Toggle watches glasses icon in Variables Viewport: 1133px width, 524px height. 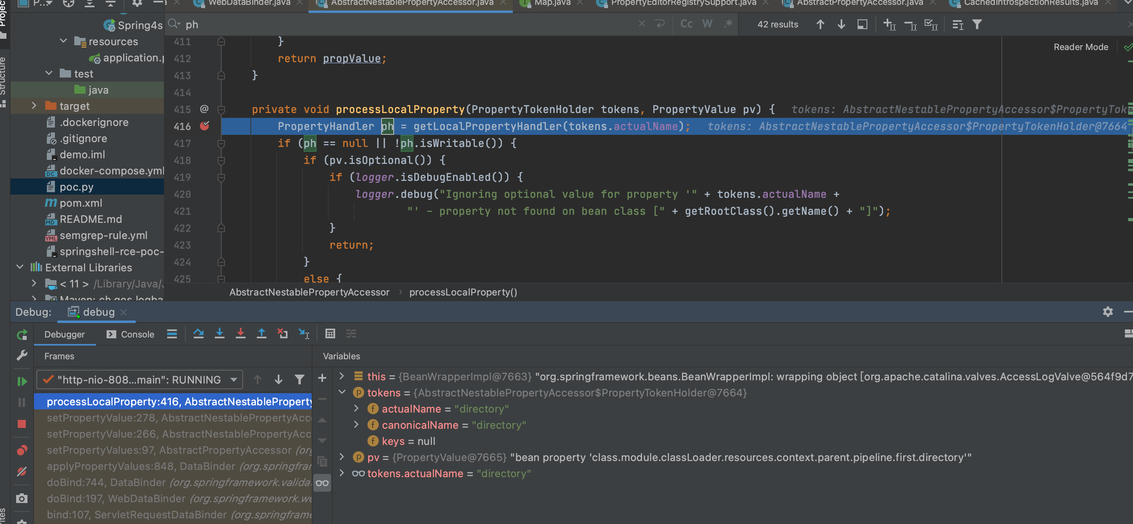click(x=322, y=483)
